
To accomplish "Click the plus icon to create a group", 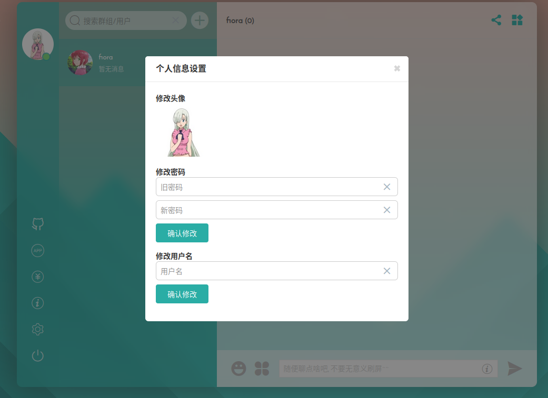I will pos(200,20).
